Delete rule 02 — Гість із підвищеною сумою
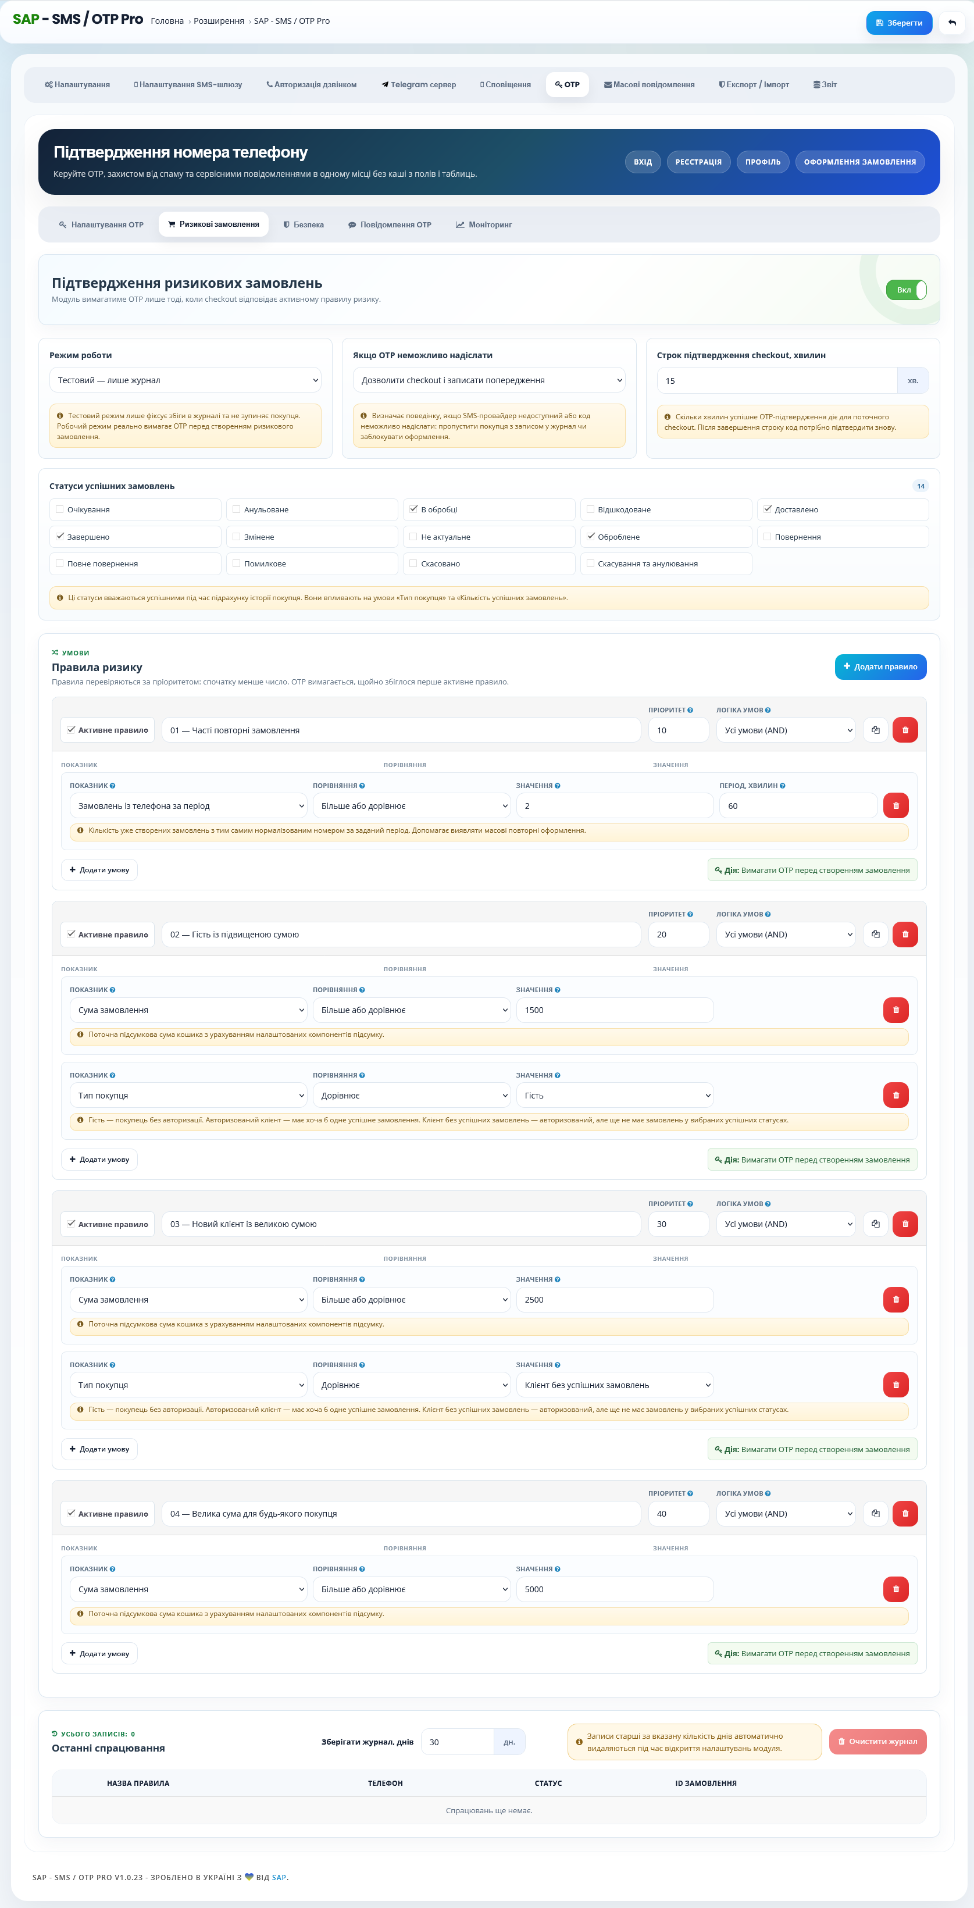This screenshot has height=1908, width=974. point(905,934)
